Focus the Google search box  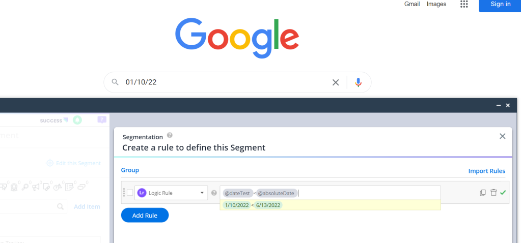[x=224, y=82]
